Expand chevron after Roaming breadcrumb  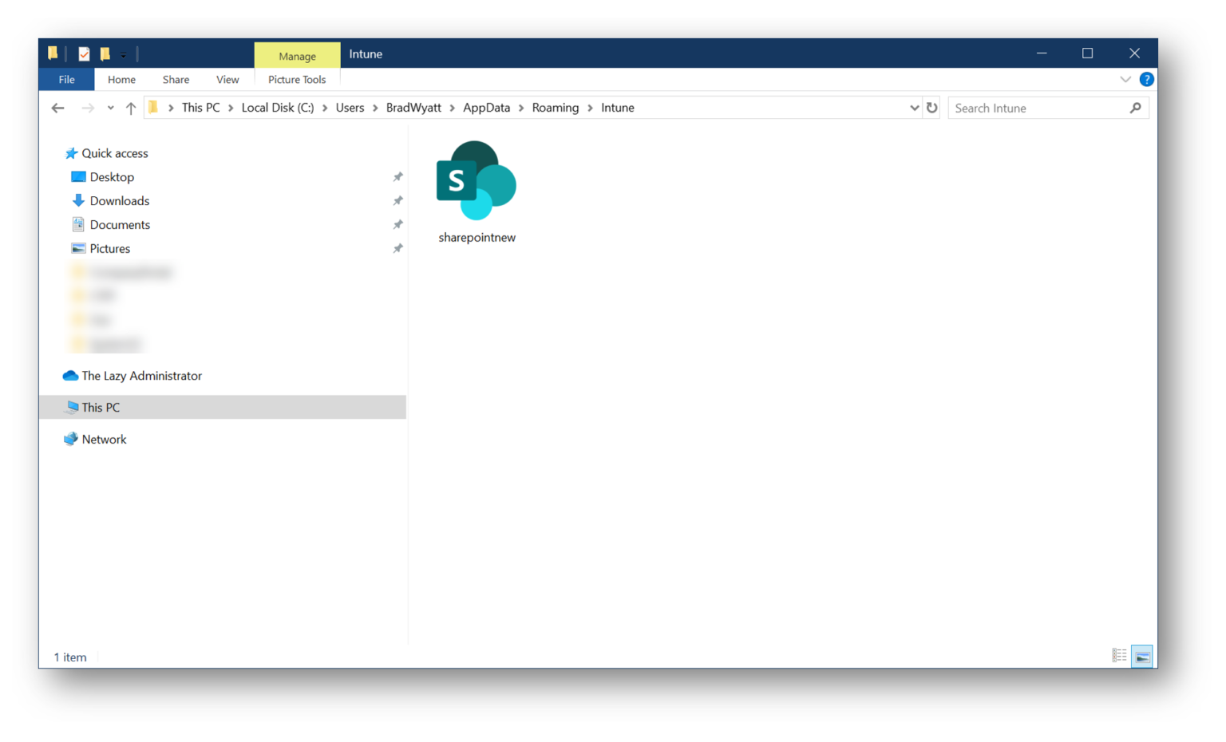[591, 108]
